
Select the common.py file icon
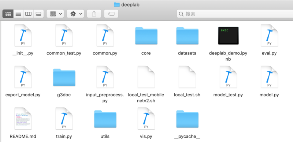pos(105,35)
